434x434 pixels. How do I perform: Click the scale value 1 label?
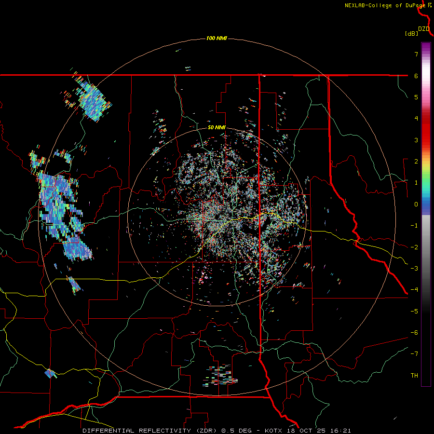(x=416, y=183)
